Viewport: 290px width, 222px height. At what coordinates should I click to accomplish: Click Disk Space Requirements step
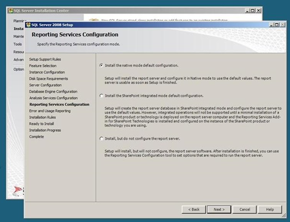[x=48, y=78]
